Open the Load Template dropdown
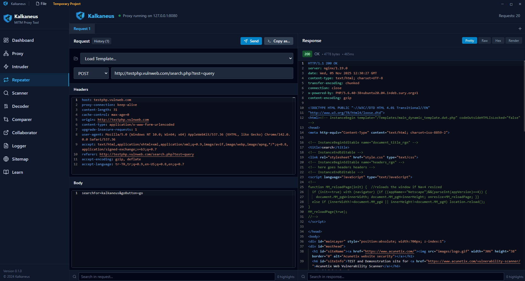 [187, 58]
